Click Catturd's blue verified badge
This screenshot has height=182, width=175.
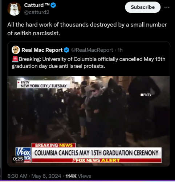(x=53, y=5)
